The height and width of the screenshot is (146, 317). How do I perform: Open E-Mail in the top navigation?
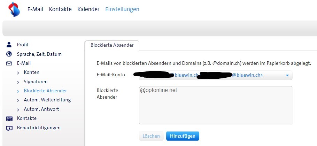coord(35,9)
